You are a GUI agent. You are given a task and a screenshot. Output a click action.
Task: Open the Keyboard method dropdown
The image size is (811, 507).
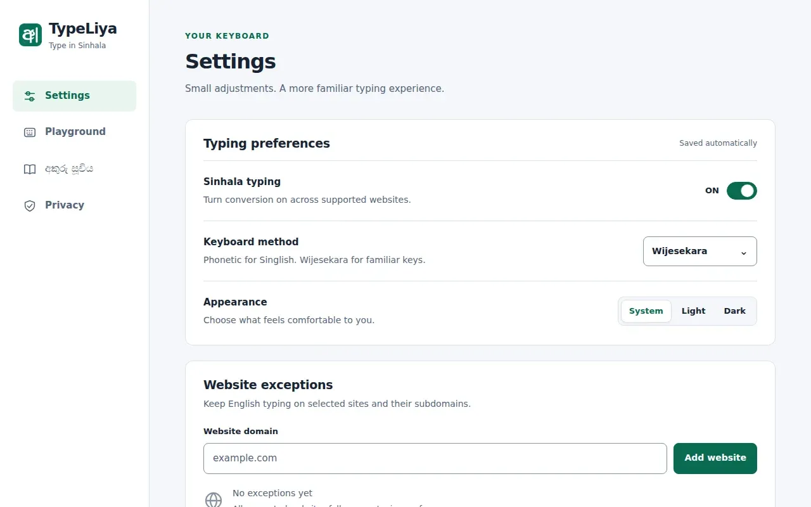coord(699,252)
